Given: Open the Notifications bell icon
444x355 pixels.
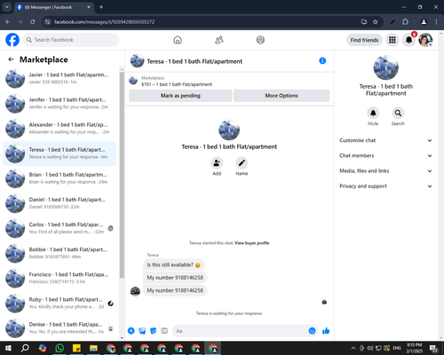Looking at the screenshot, I should click(408, 40).
